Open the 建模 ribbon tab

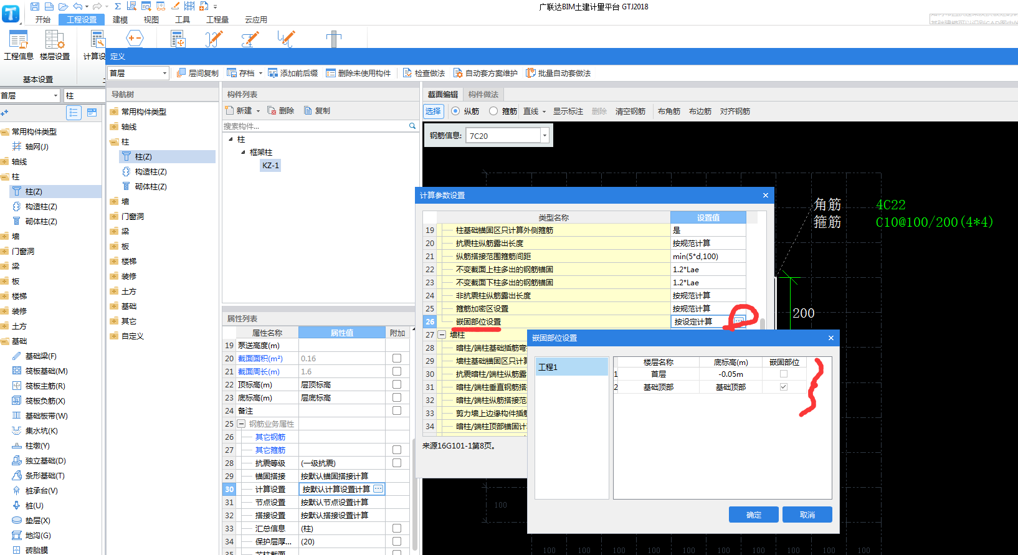[x=120, y=19]
